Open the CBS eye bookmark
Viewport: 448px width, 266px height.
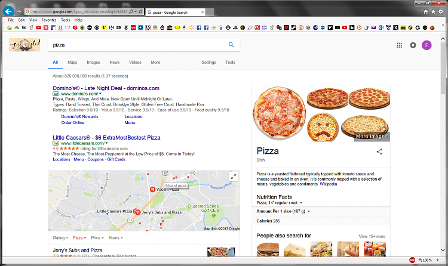[x=97, y=27]
